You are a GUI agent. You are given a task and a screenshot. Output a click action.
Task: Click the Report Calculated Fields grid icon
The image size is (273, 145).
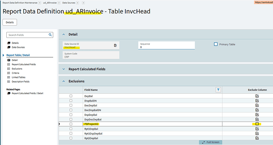(9, 64)
